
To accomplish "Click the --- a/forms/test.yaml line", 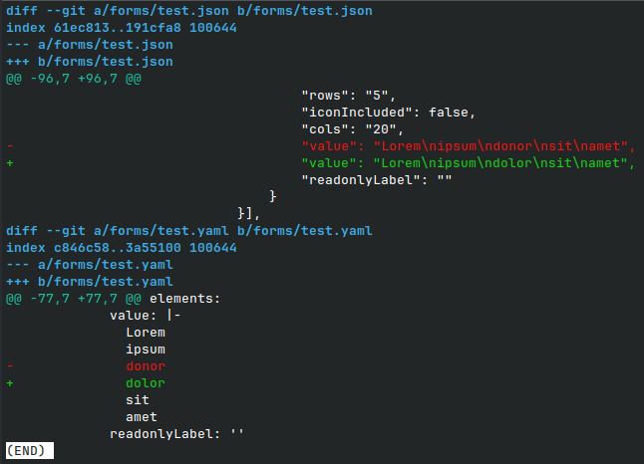I will pyautogui.click(x=90, y=265).
